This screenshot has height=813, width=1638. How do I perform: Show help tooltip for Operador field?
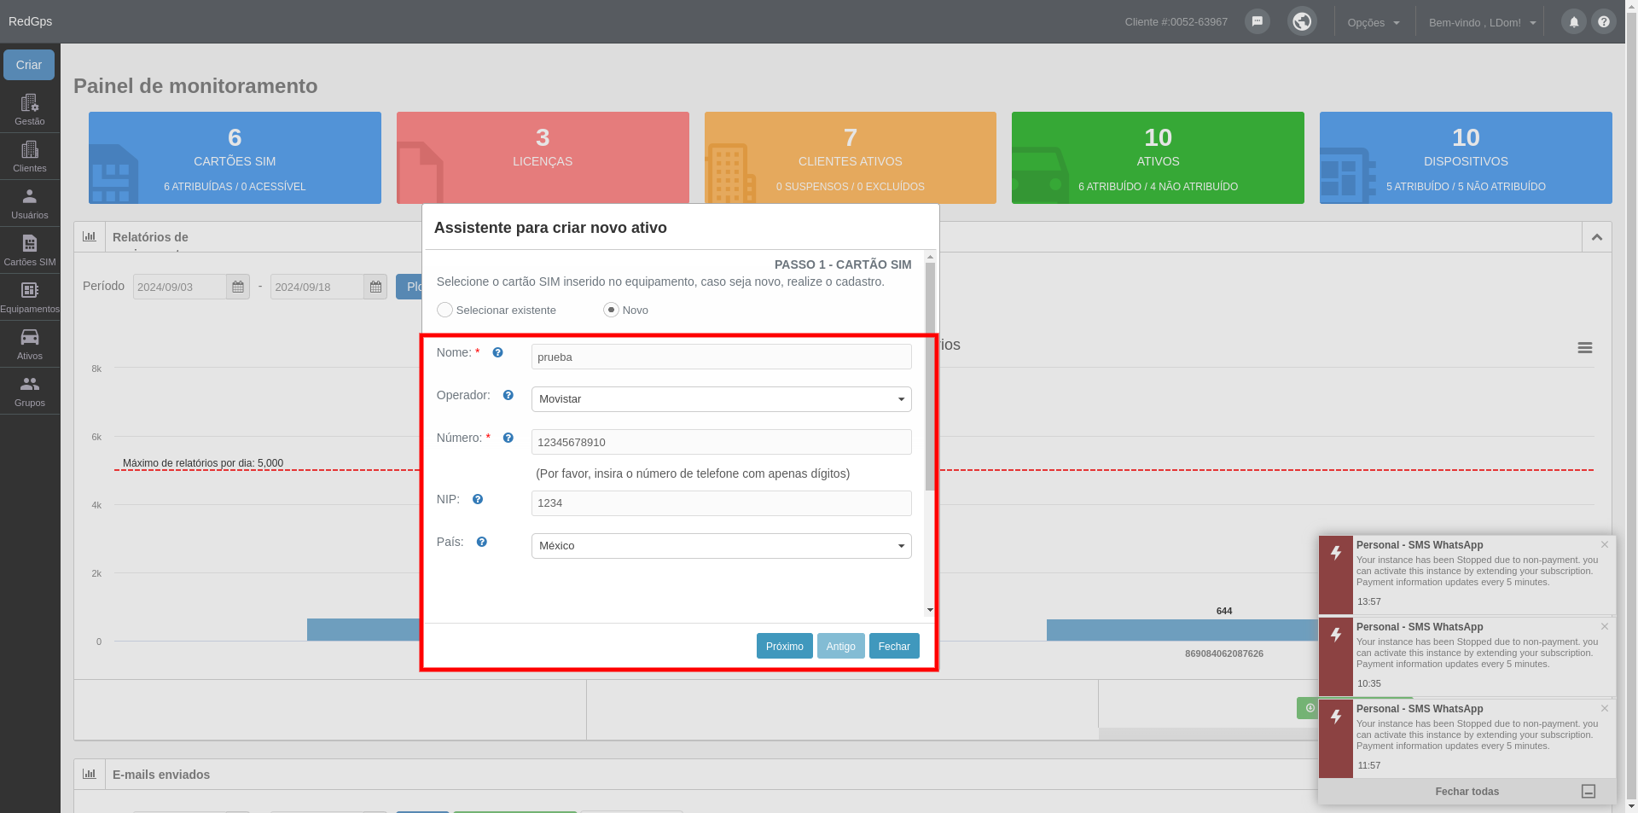click(x=508, y=395)
